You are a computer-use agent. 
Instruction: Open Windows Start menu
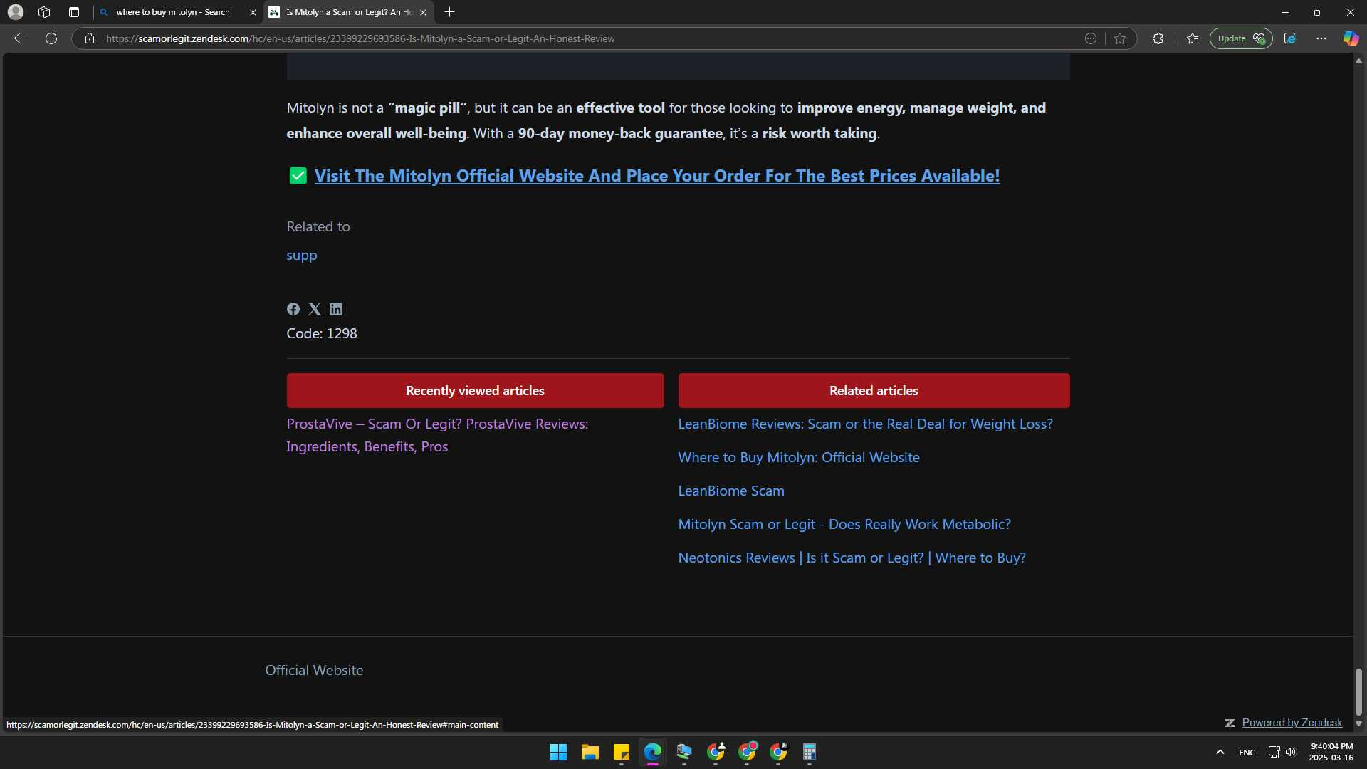[559, 752]
